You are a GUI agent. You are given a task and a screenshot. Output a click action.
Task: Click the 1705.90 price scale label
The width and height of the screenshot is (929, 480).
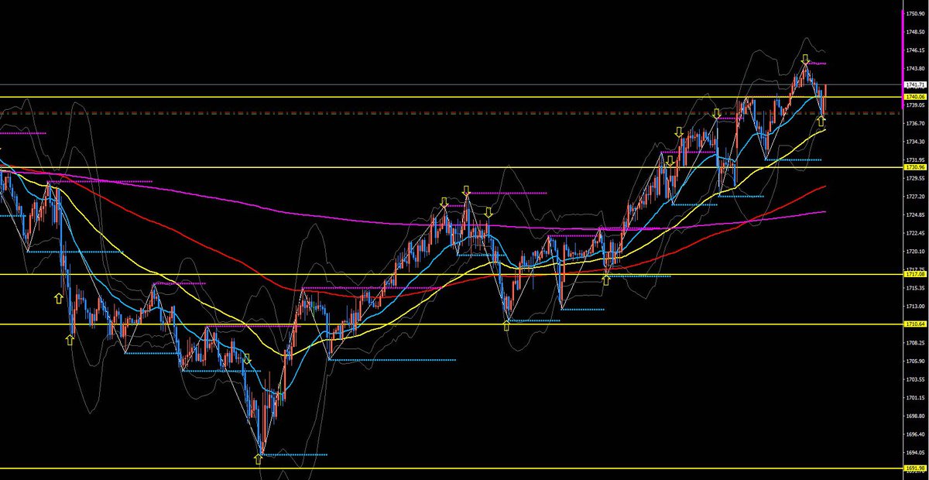(x=916, y=362)
